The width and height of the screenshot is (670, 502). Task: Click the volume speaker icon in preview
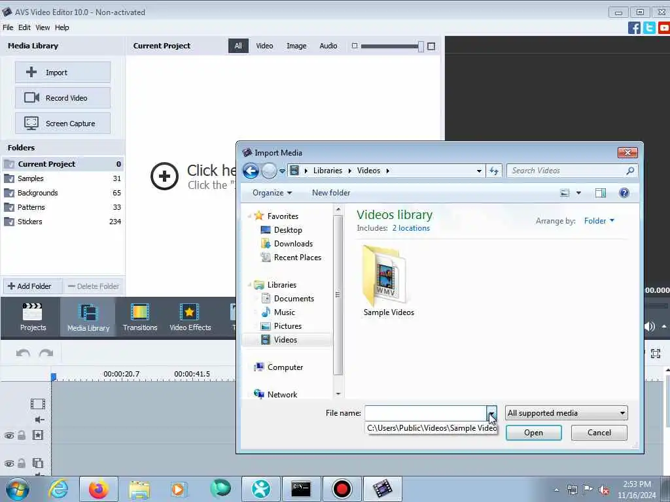649,327
